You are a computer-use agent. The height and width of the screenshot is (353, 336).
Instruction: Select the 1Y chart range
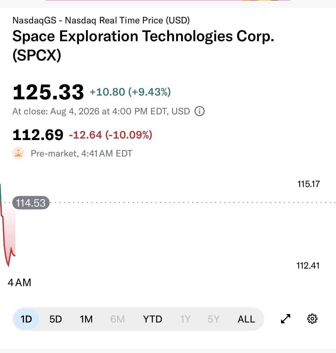(185, 319)
